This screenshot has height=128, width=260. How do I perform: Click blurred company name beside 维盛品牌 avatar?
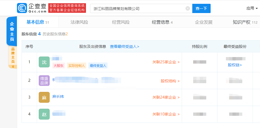click(87, 80)
